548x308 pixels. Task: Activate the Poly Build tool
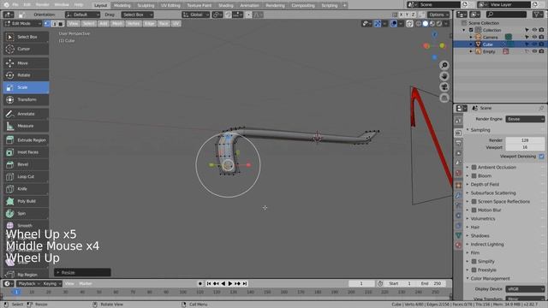27,201
